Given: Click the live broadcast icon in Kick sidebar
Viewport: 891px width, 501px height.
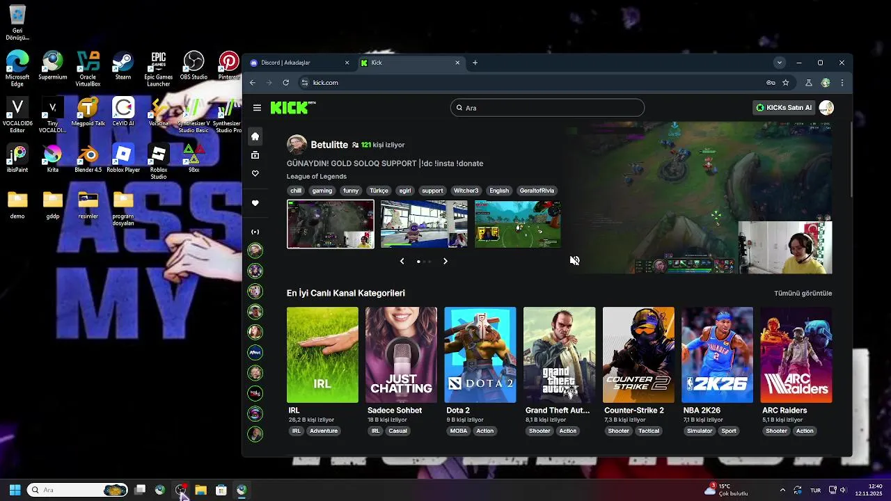Looking at the screenshot, I should [255, 232].
